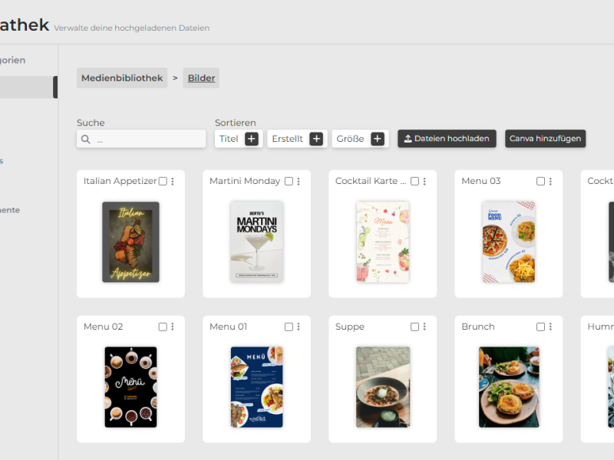Tick the Italian Appetizer checkbox
This screenshot has width=614, height=460.
click(163, 182)
